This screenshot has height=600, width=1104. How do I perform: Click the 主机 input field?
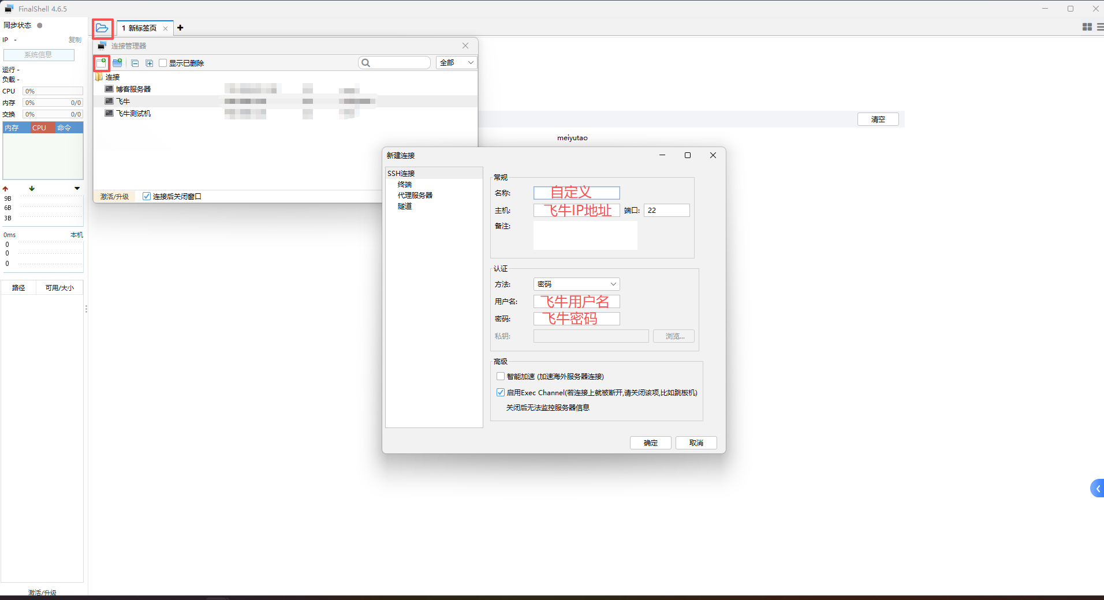click(576, 210)
